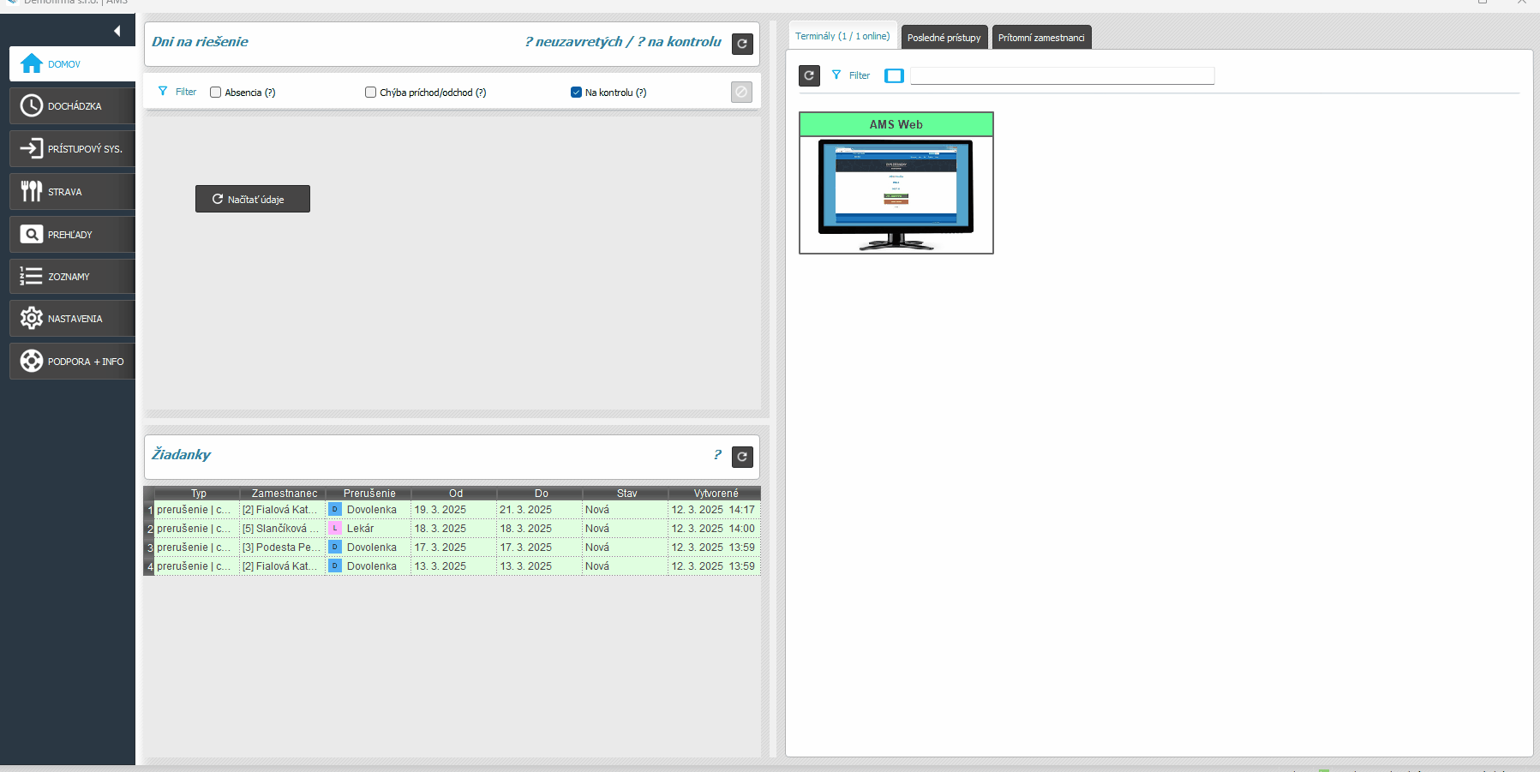The height and width of the screenshot is (772, 1540).
Task: Refresh Dni na riešenie panel
Action: pyautogui.click(x=742, y=44)
